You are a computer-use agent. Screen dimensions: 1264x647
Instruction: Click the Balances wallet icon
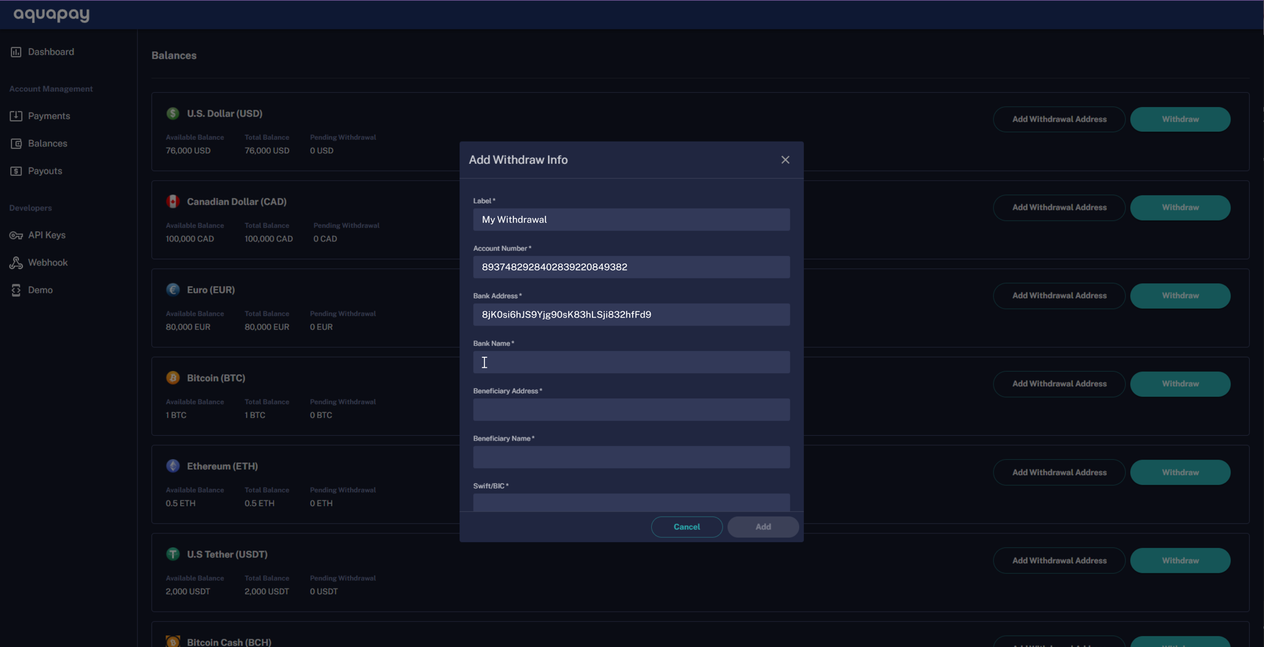(x=16, y=144)
